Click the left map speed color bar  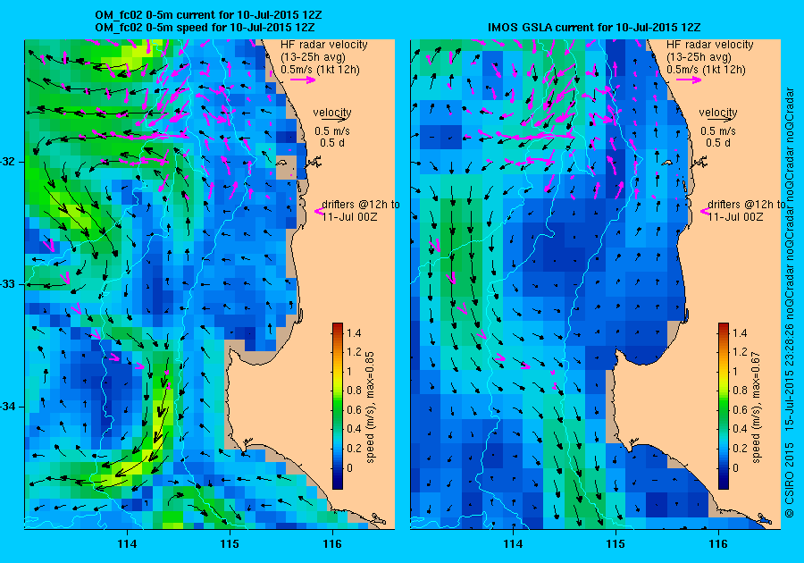pos(338,406)
